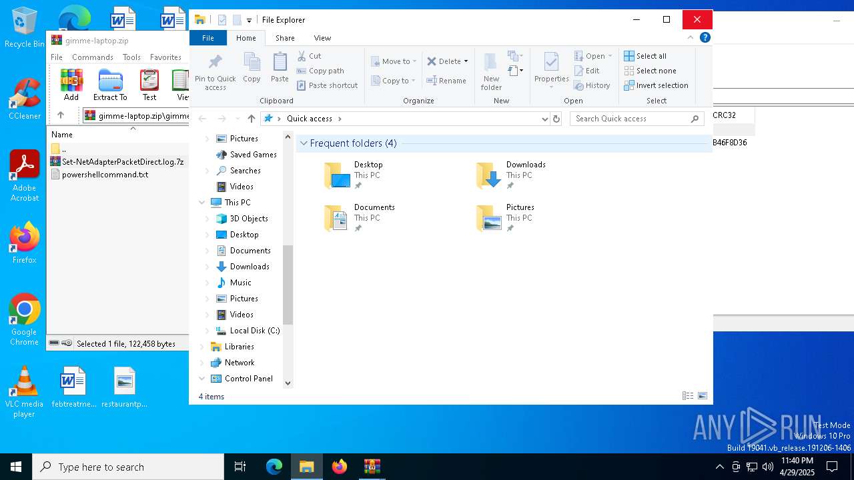Open the Open button dropdown arrow
The width and height of the screenshot is (854, 480).
point(610,56)
